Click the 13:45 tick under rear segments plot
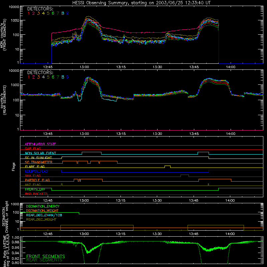The width and height of the screenshot is (267, 267). coord(194,134)
